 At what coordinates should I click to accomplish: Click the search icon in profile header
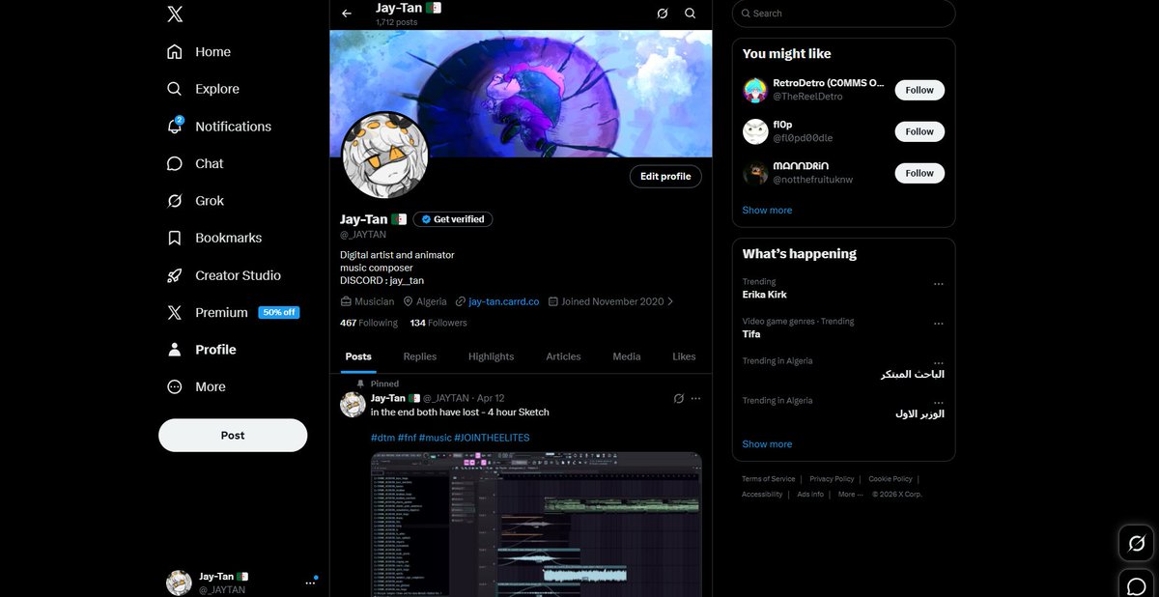click(690, 14)
